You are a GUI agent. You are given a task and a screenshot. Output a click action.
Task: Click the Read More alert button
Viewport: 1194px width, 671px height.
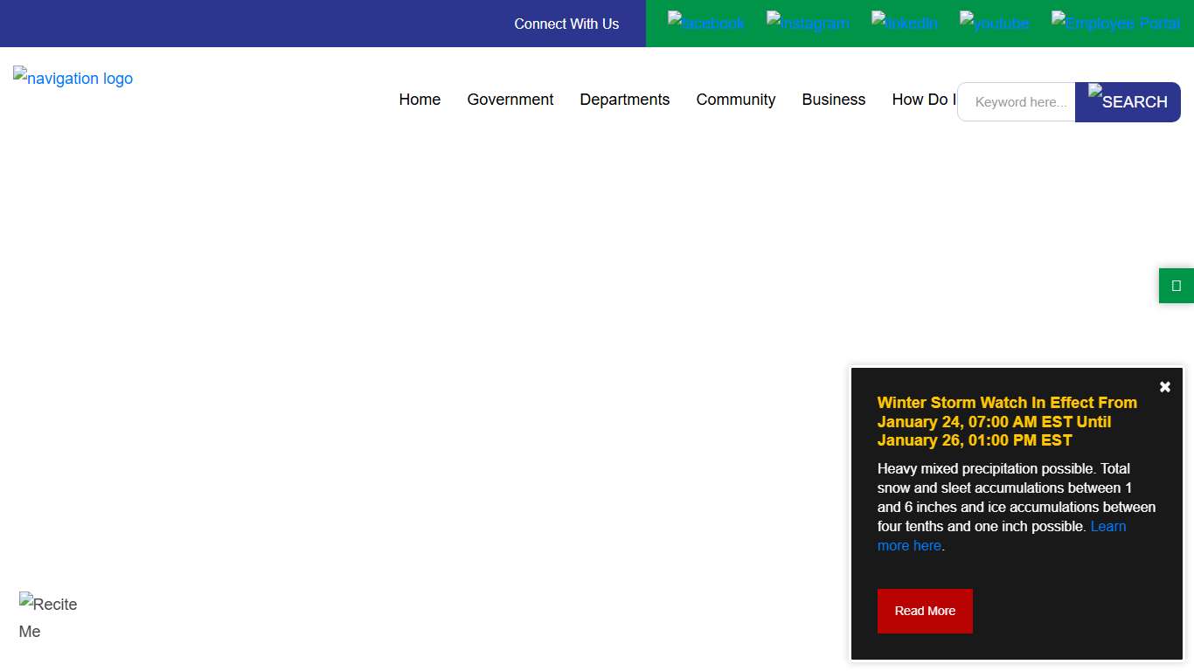tap(924, 611)
